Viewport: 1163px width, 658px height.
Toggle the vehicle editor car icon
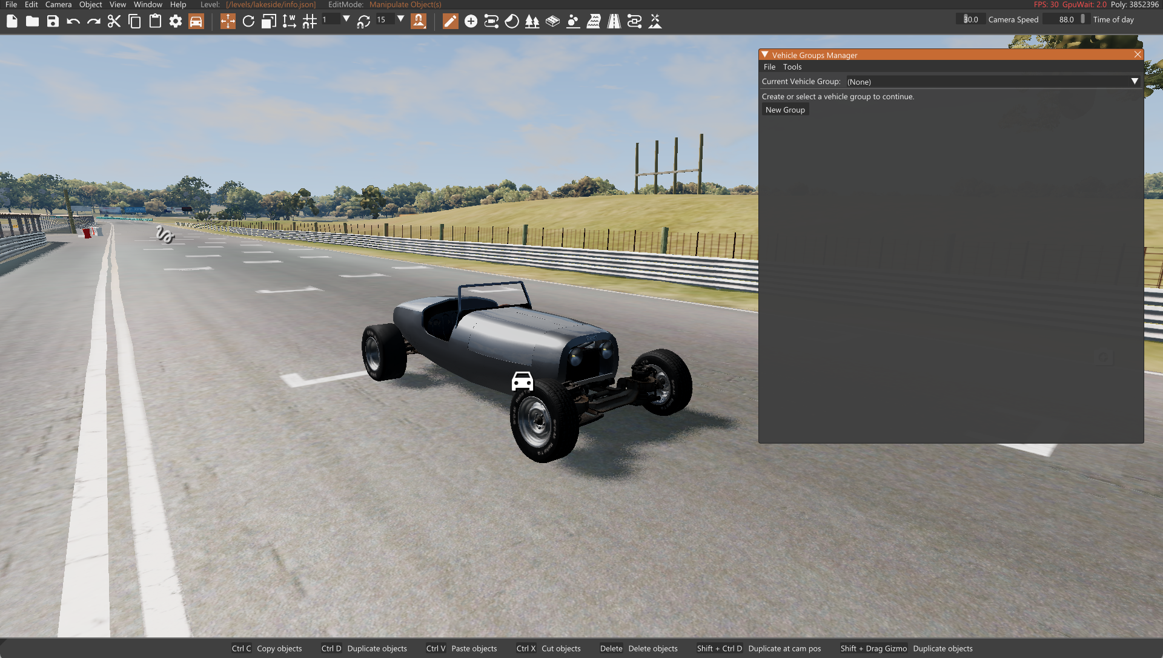point(196,22)
